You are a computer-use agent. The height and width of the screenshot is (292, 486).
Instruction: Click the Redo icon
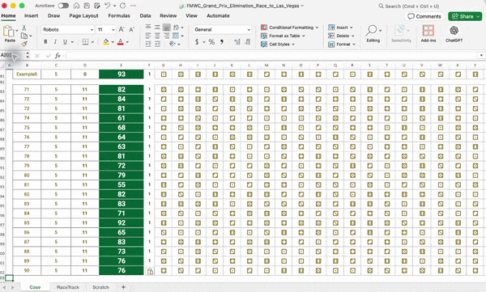tap(123, 6)
